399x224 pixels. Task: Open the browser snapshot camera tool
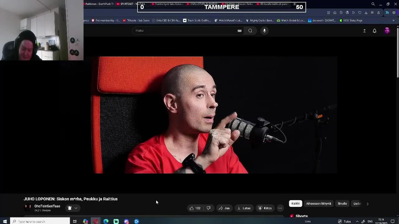coord(335,13)
